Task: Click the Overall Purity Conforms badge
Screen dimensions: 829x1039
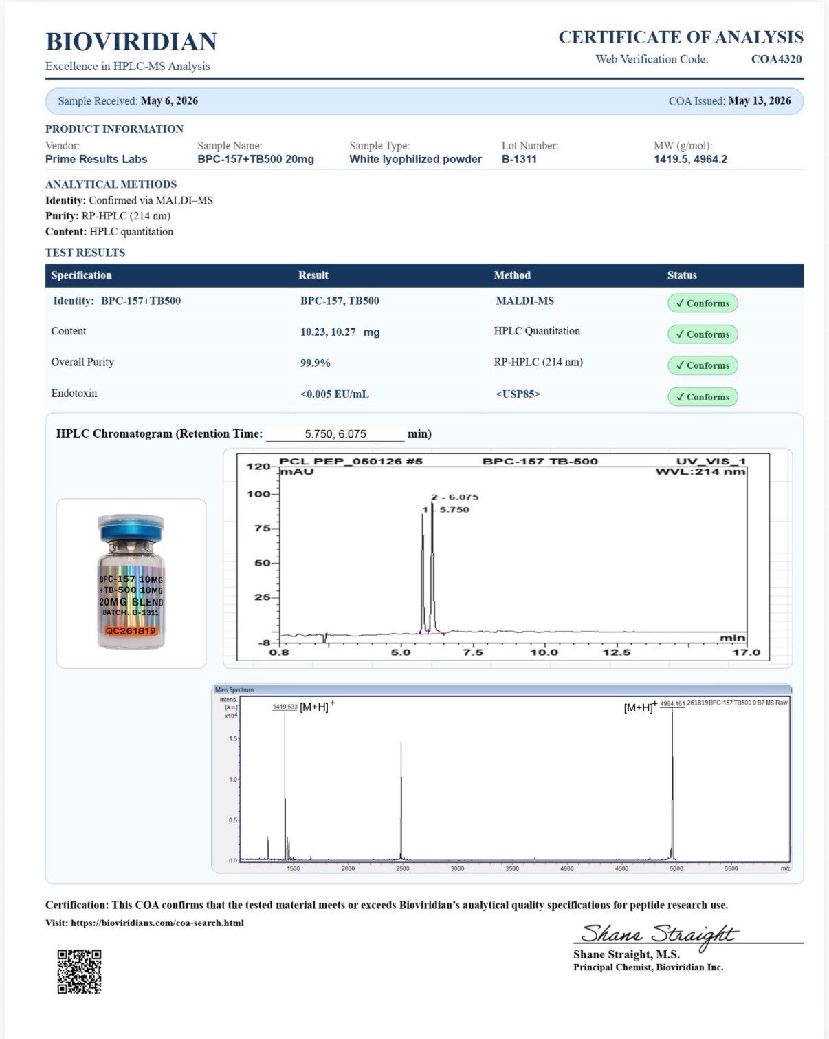Action: [703, 365]
